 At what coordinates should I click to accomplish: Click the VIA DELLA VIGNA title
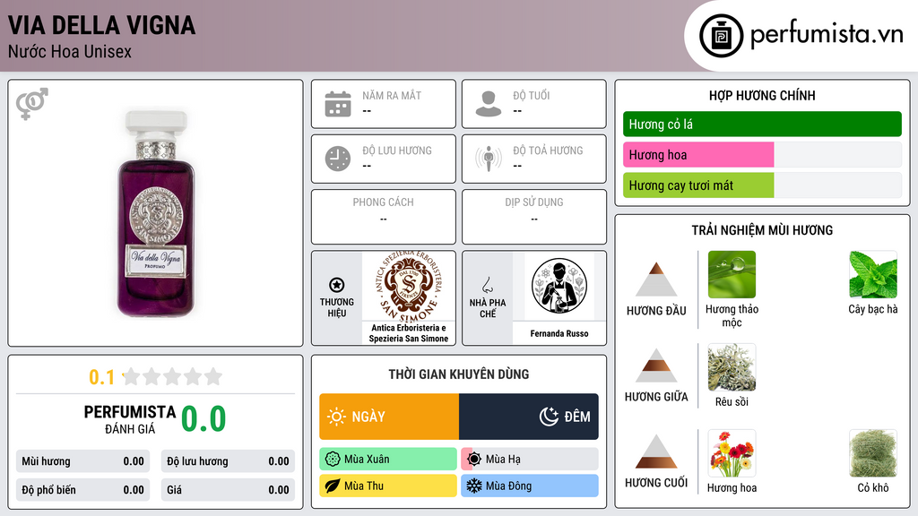click(x=102, y=25)
